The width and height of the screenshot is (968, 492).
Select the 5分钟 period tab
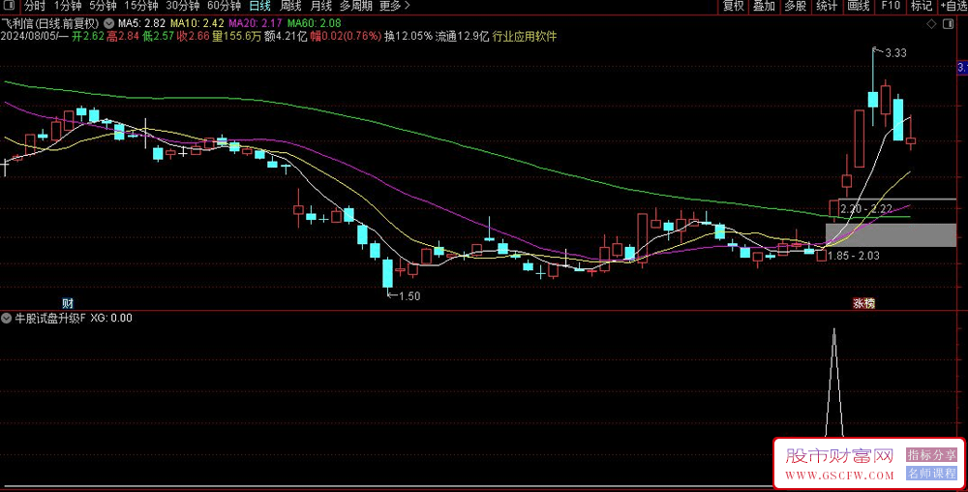(103, 6)
